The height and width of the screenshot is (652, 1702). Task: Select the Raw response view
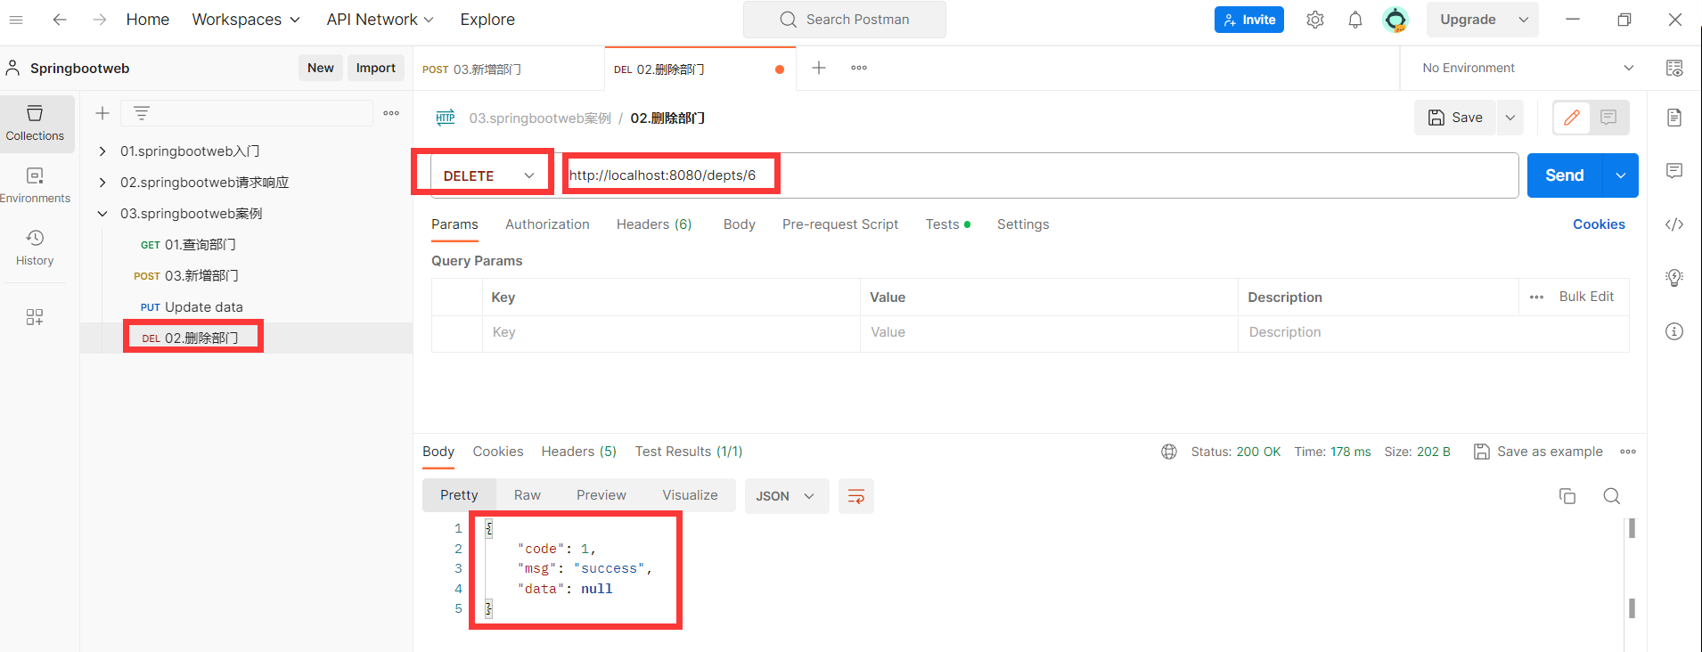[527, 495]
